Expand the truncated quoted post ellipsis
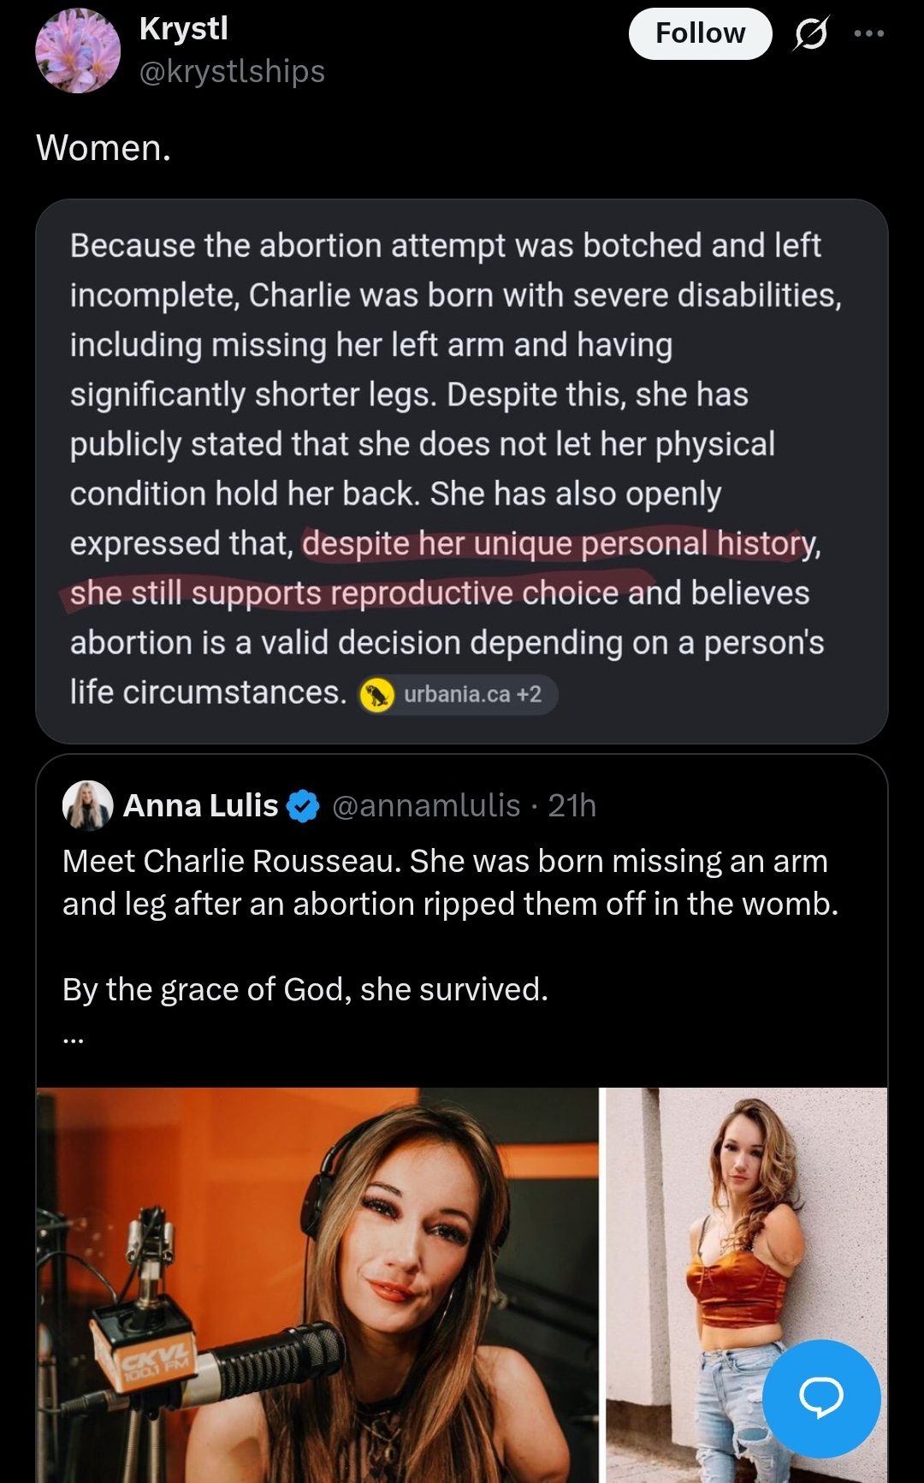This screenshot has height=1483, width=924. (x=74, y=1038)
